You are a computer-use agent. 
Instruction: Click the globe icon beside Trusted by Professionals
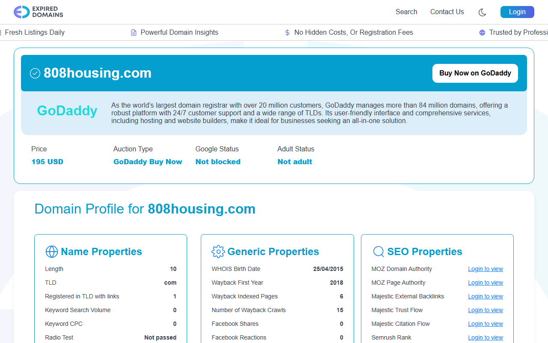click(482, 33)
